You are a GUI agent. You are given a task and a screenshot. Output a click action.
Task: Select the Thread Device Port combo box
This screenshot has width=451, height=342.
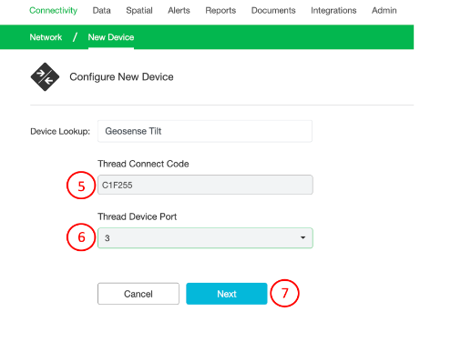[205, 238]
